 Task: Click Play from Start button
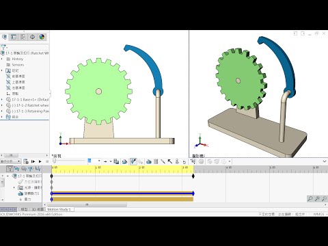[33, 161]
